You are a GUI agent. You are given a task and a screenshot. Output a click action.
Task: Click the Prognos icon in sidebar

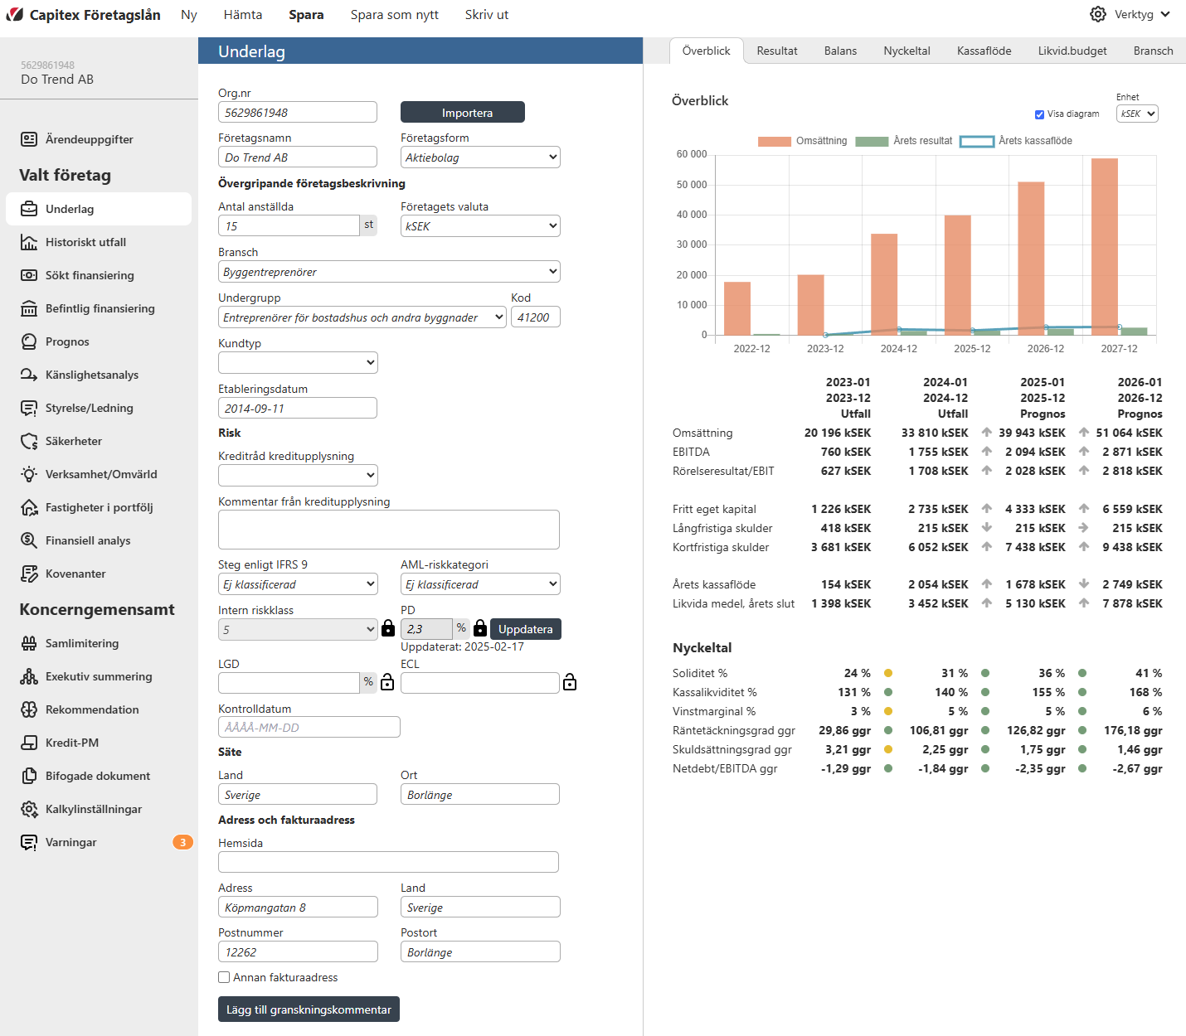pyautogui.click(x=29, y=341)
